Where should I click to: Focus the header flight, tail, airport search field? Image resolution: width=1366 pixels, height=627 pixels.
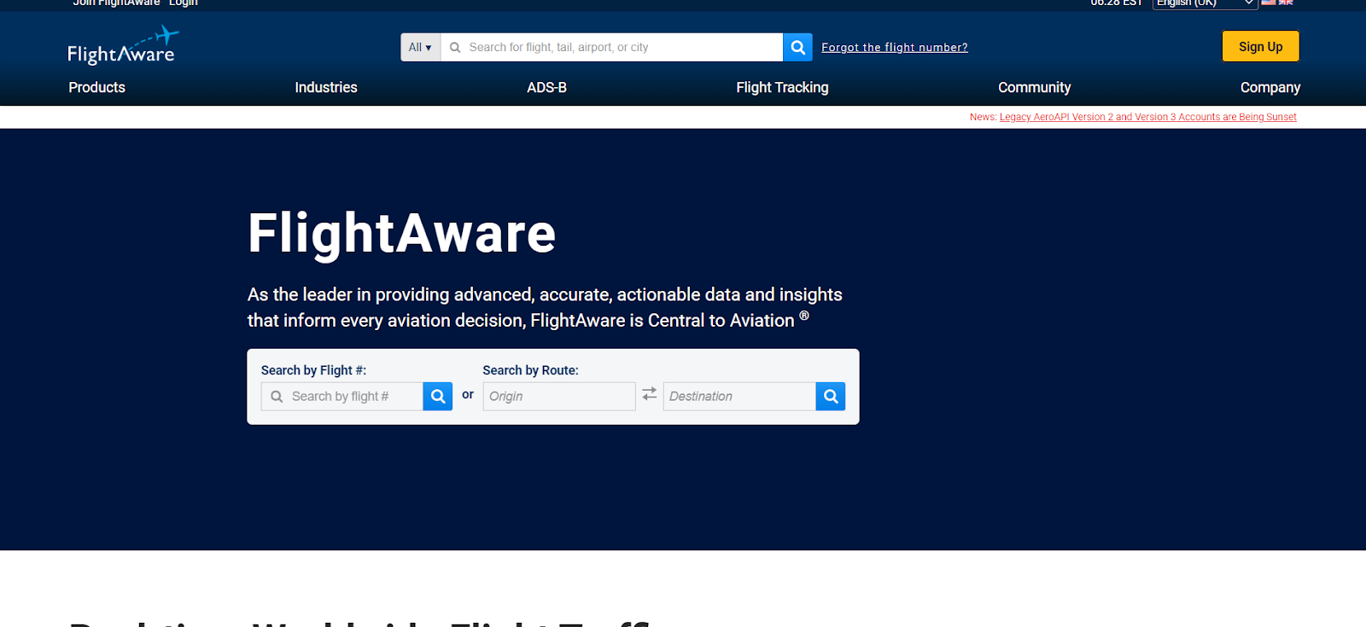(x=611, y=47)
